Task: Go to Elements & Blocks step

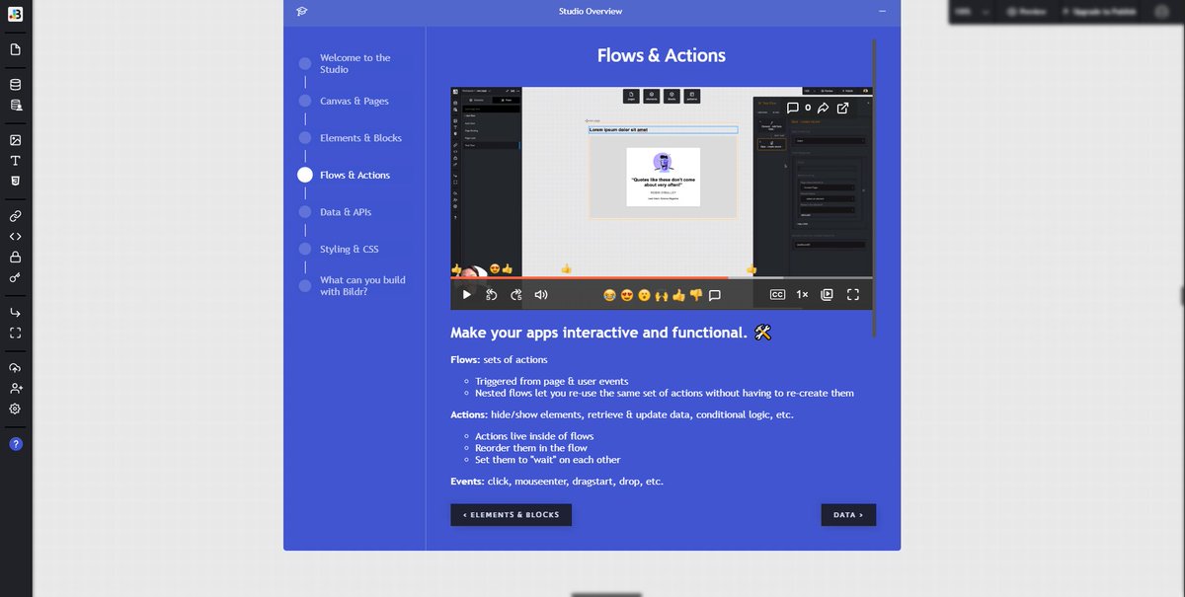Action: click(360, 138)
